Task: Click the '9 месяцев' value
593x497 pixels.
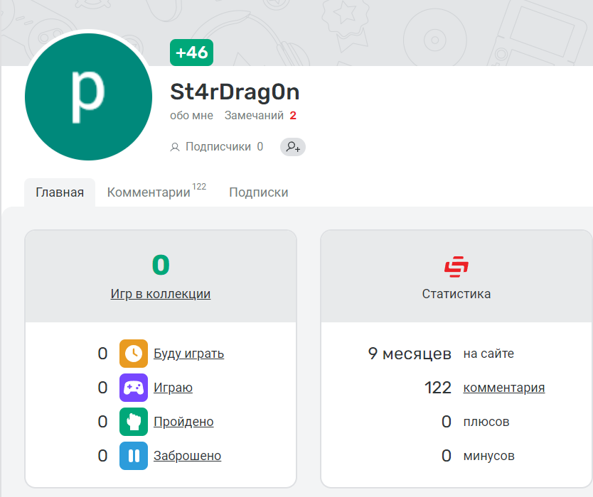Action: [x=410, y=354]
